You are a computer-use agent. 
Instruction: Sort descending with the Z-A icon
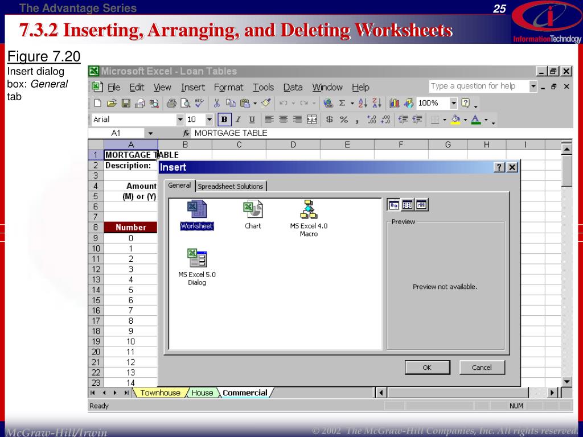(x=377, y=104)
